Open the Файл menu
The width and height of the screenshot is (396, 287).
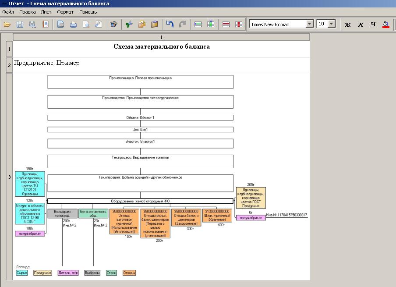pyautogui.click(x=8, y=12)
